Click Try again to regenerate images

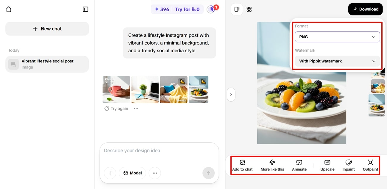point(116,108)
